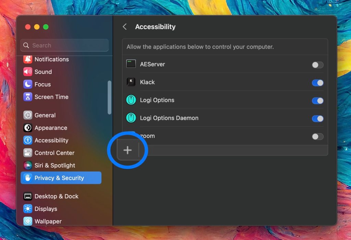Open Accessibility settings from sidebar icon
The image size is (351, 240).
tap(27, 140)
